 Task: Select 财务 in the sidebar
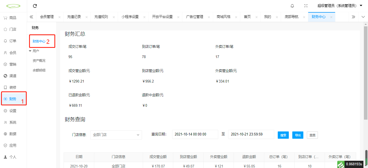coord(13,99)
